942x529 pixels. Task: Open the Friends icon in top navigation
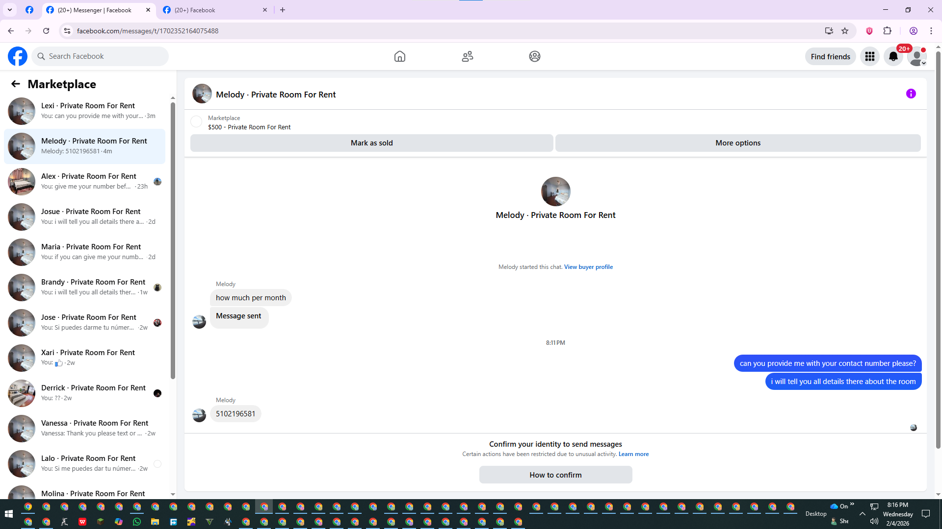(467, 56)
